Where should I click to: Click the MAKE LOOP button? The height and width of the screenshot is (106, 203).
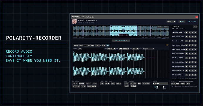tap(92, 86)
